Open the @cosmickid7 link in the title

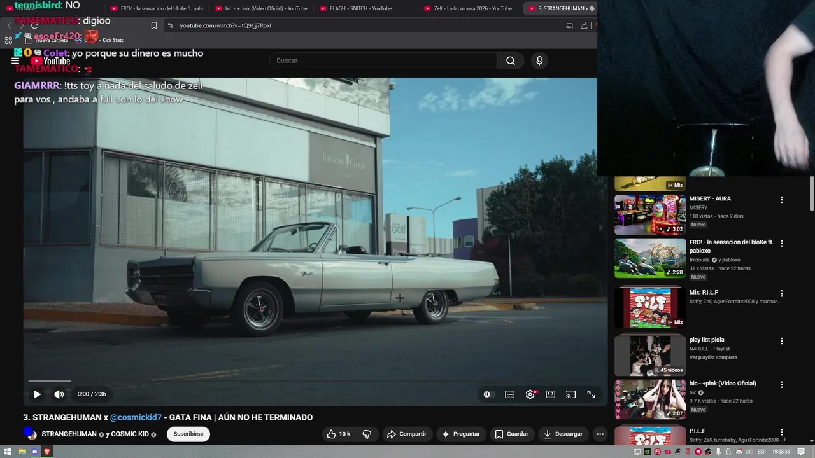coord(136,417)
